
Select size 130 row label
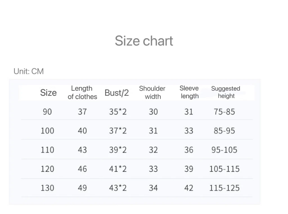47,188
